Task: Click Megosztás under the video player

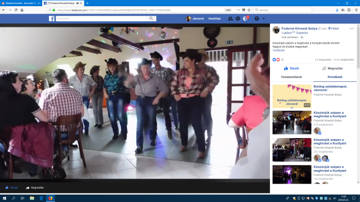Action: [35, 187]
